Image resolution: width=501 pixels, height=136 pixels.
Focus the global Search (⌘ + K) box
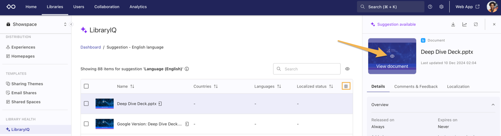[x=390, y=7]
